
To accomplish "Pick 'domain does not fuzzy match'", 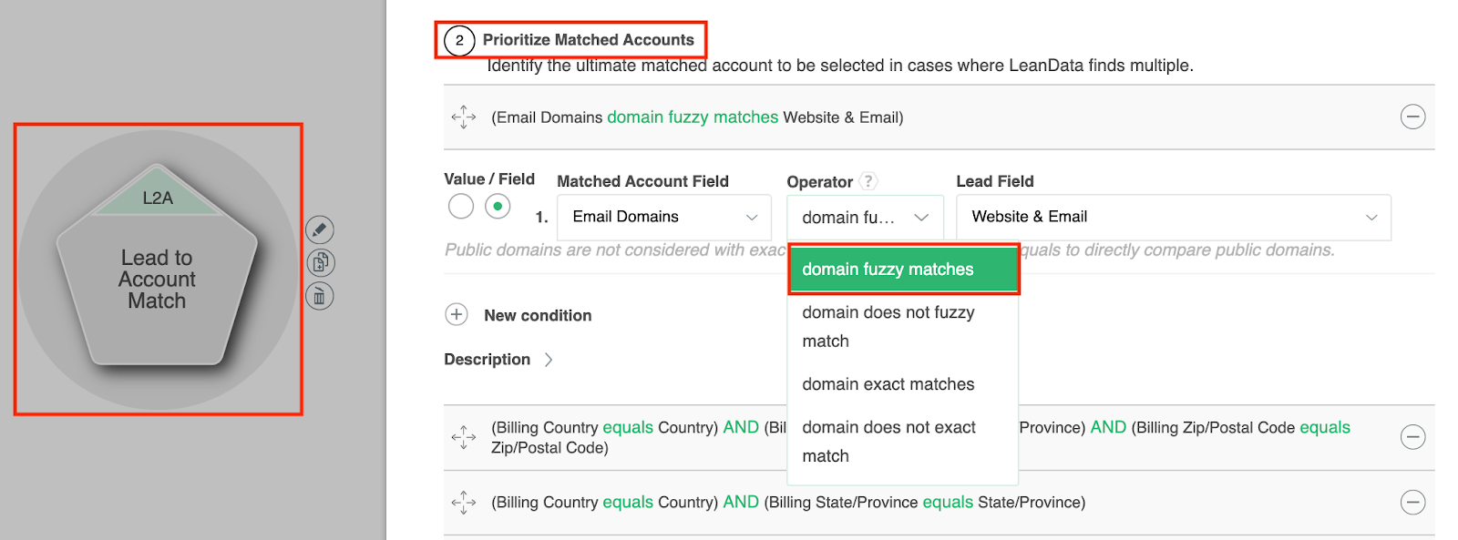I will pos(888,326).
